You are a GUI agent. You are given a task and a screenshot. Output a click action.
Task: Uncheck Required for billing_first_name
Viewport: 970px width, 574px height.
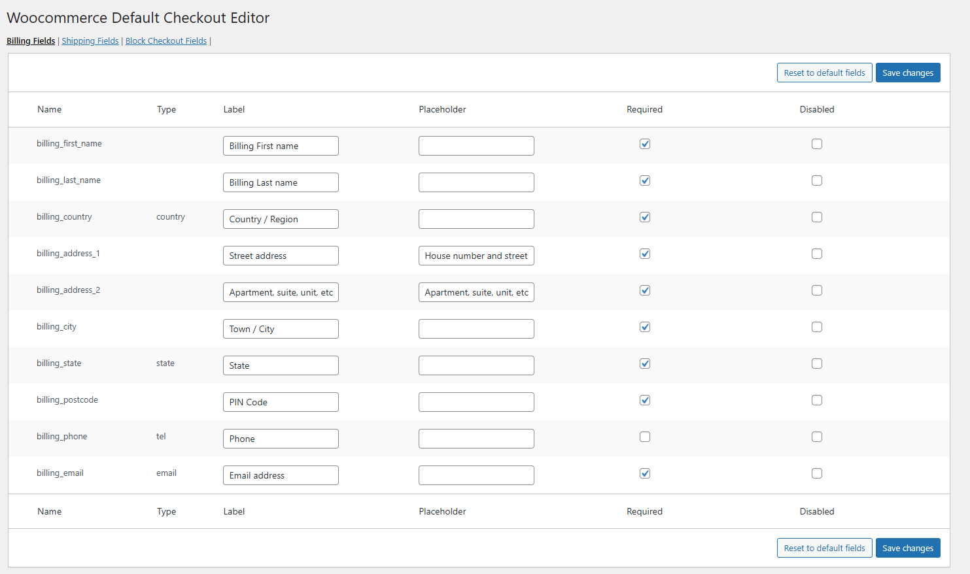[645, 144]
